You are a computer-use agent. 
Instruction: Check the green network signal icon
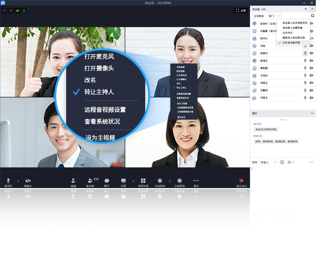(17, 10)
